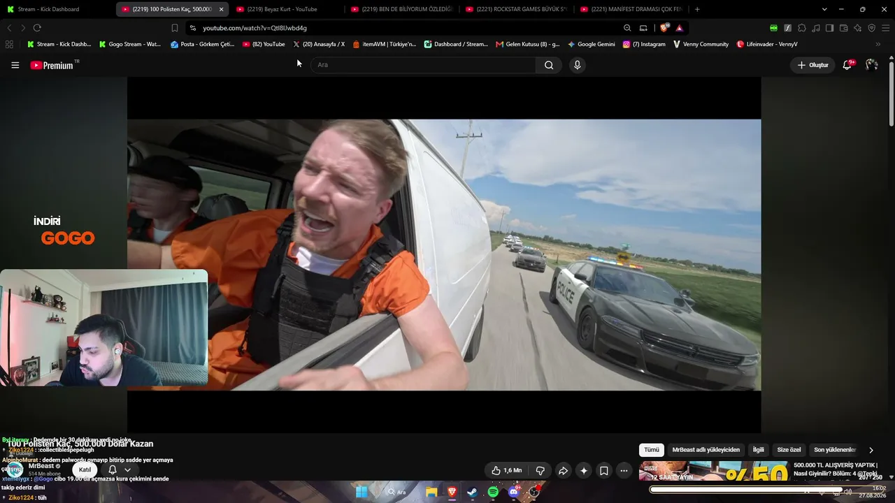Screen dimensions: 895x503
Task: Click the Oluştur create button
Action: coord(812,65)
